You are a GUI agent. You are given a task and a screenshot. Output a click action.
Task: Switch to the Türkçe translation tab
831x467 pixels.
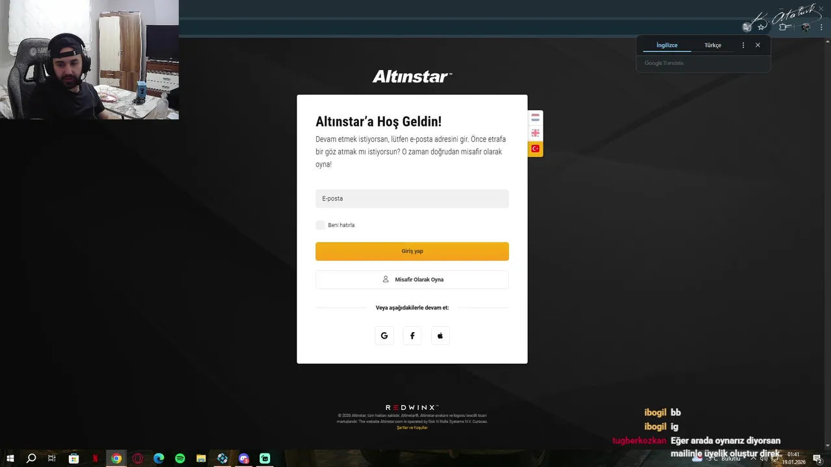click(x=713, y=45)
